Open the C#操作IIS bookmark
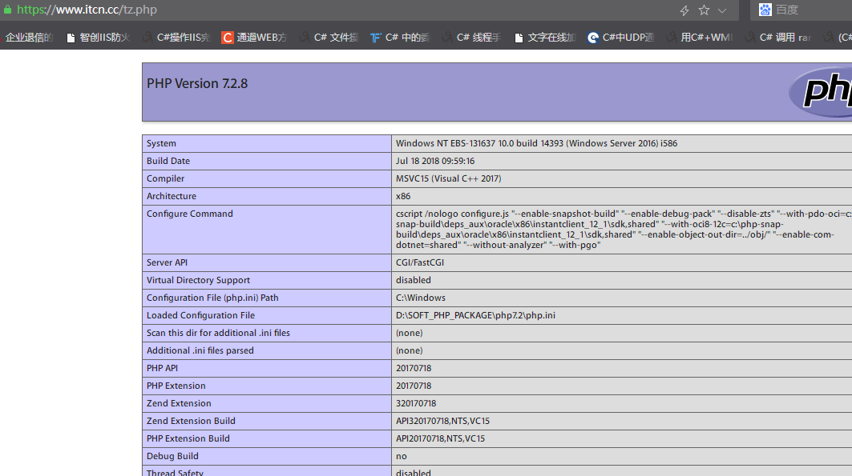852x476 pixels. tap(176, 38)
